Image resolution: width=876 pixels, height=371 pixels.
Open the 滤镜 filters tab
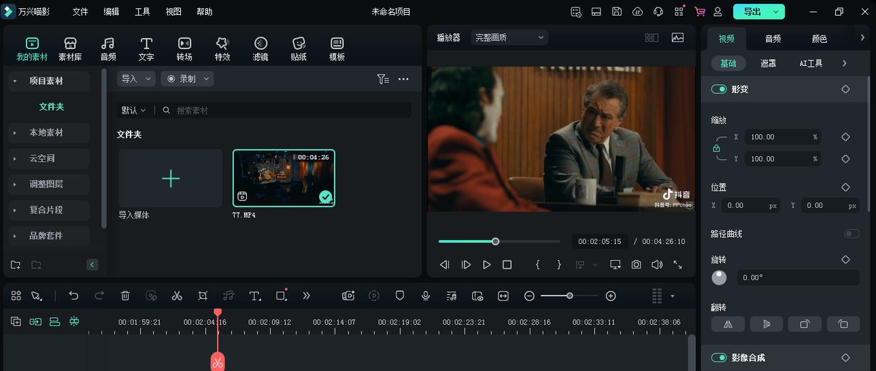(x=260, y=49)
